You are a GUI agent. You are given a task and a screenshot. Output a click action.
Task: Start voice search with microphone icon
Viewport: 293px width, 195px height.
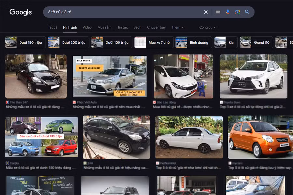click(228, 12)
